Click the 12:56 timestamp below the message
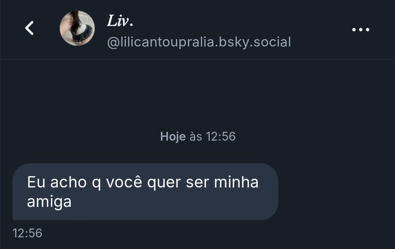Image resolution: width=395 pixels, height=249 pixels. coord(27,233)
